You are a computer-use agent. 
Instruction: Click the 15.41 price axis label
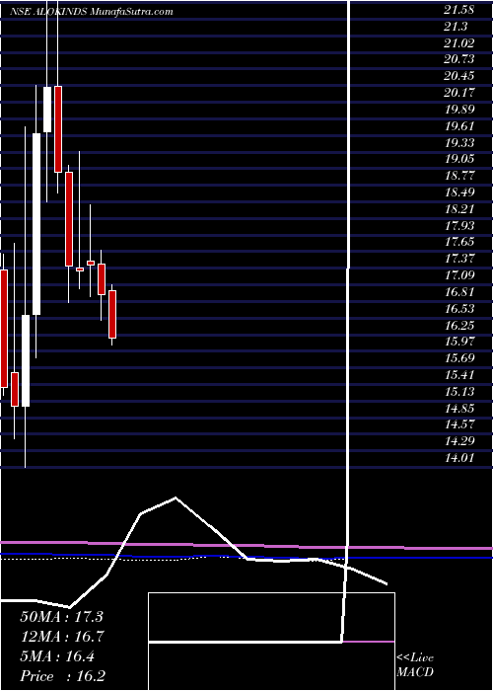pos(458,375)
